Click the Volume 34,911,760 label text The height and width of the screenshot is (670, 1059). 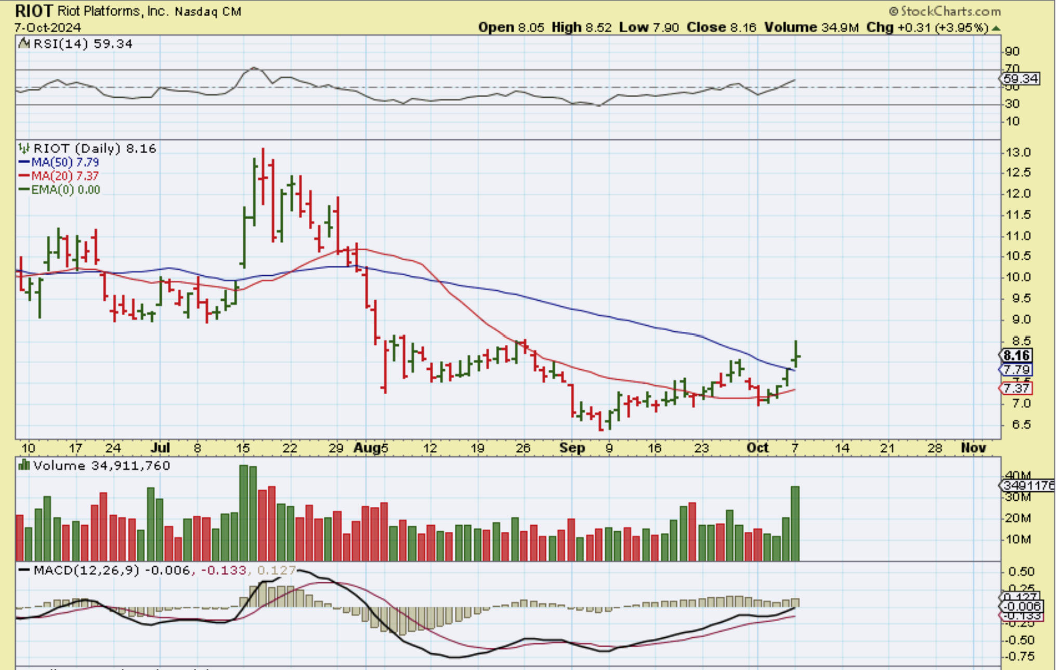click(101, 465)
